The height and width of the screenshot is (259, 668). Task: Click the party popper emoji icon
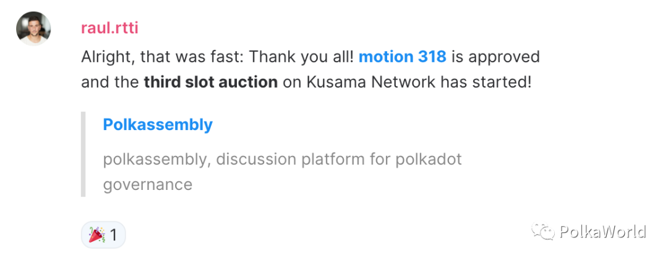point(96,234)
